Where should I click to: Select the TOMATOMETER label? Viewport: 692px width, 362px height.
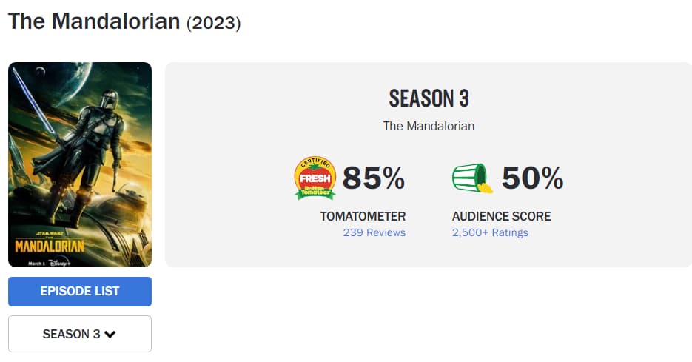pos(363,216)
